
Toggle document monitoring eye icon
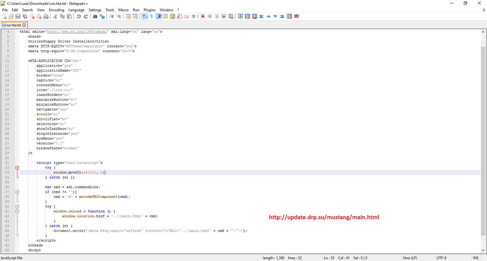click(194, 17)
